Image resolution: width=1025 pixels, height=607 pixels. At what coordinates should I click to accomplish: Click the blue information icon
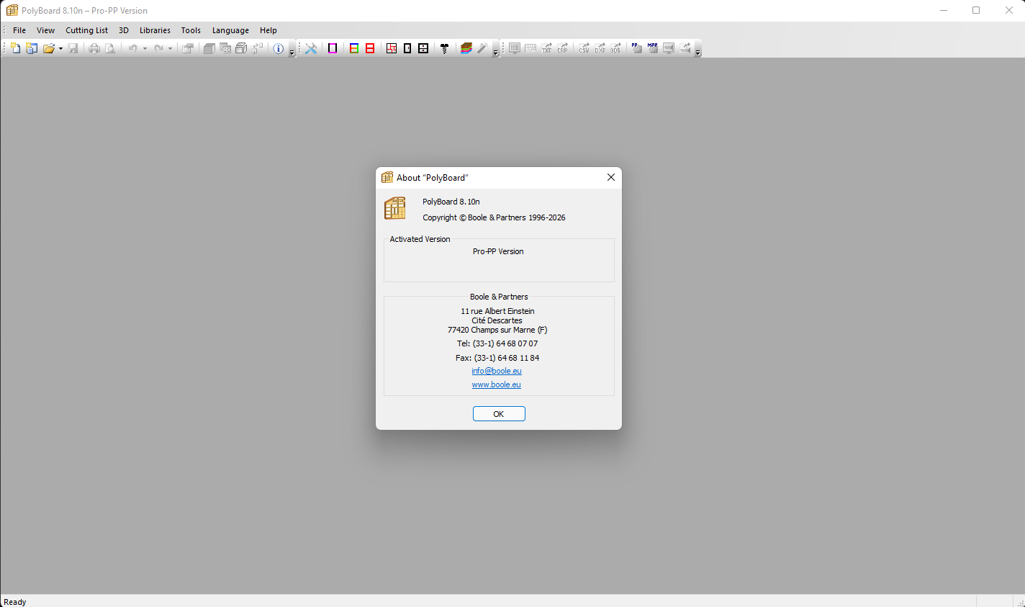tap(279, 48)
